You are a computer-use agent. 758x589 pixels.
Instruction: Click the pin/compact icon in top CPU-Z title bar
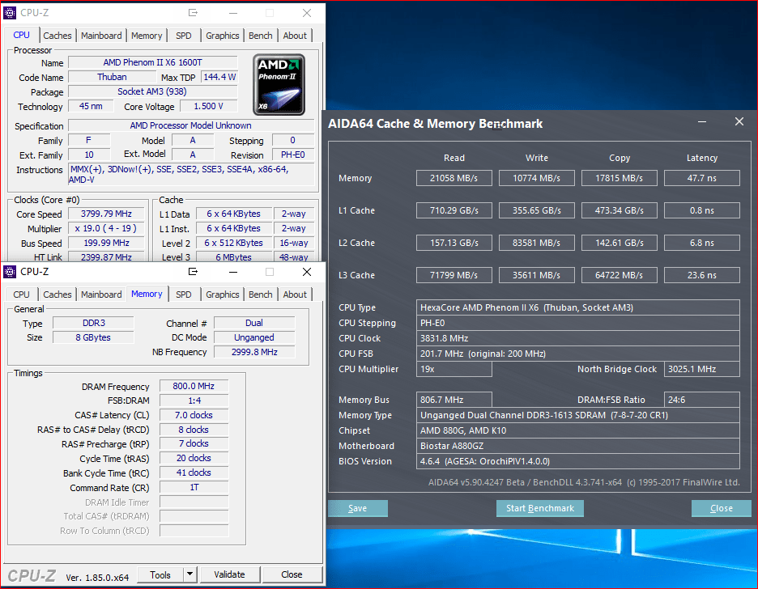point(193,13)
